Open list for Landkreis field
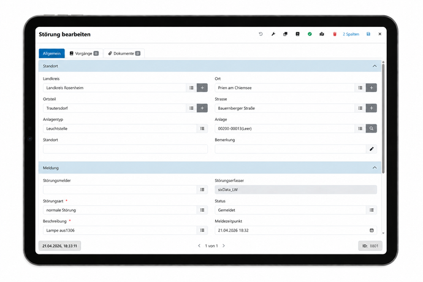 click(191, 88)
